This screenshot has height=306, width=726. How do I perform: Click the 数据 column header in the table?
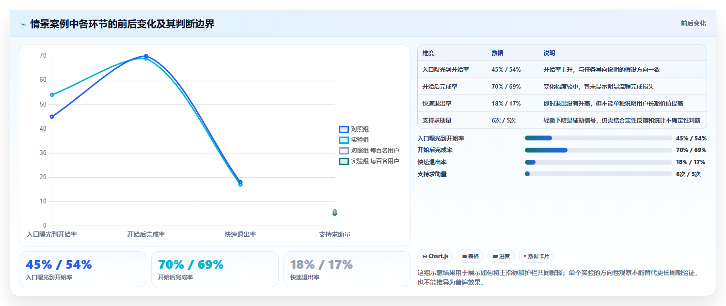[x=497, y=53]
